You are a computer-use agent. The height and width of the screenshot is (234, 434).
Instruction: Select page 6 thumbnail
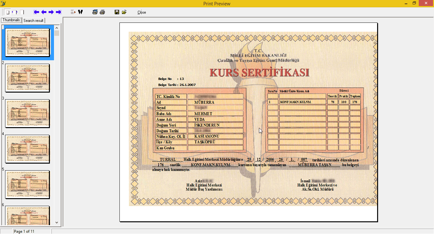pos(28,216)
